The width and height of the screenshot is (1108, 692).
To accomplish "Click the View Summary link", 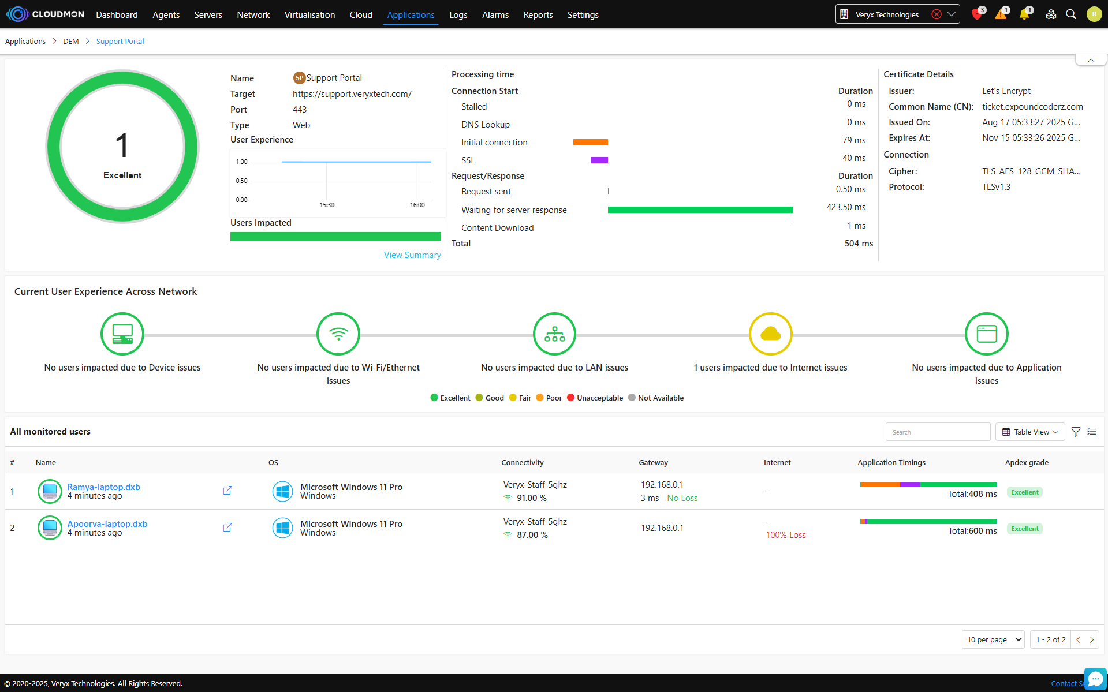I will pyautogui.click(x=412, y=255).
